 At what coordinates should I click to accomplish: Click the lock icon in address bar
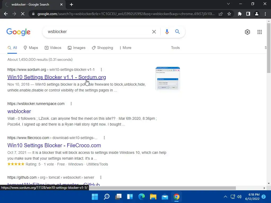coord(33,14)
